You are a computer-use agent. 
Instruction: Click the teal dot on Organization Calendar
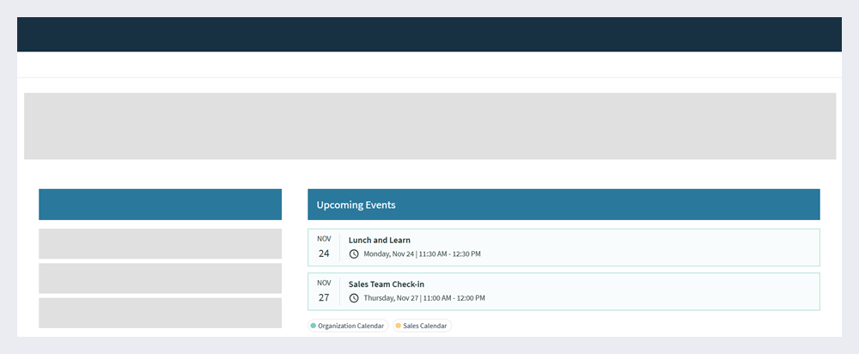click(314, 326)
